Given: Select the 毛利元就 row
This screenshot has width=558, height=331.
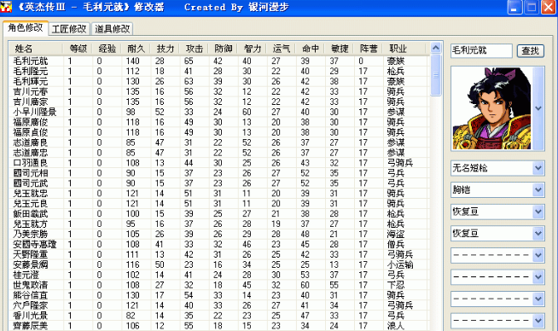Looking at the screenshot, I should pos(218,61).
